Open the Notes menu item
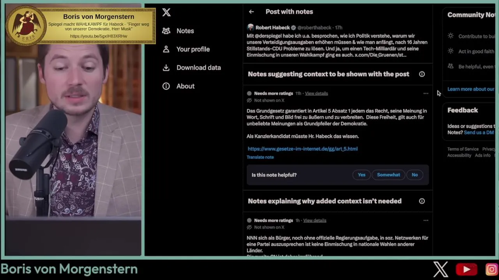Viewport: 499px width, 280px height. click(x=185, y=31)
